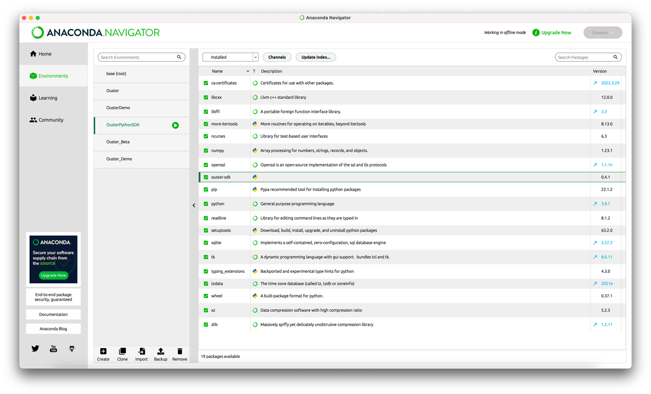This screenshot has width=651, height=394.
Task: Click the Upgrade Now info icon
Action: click(536, 33)
